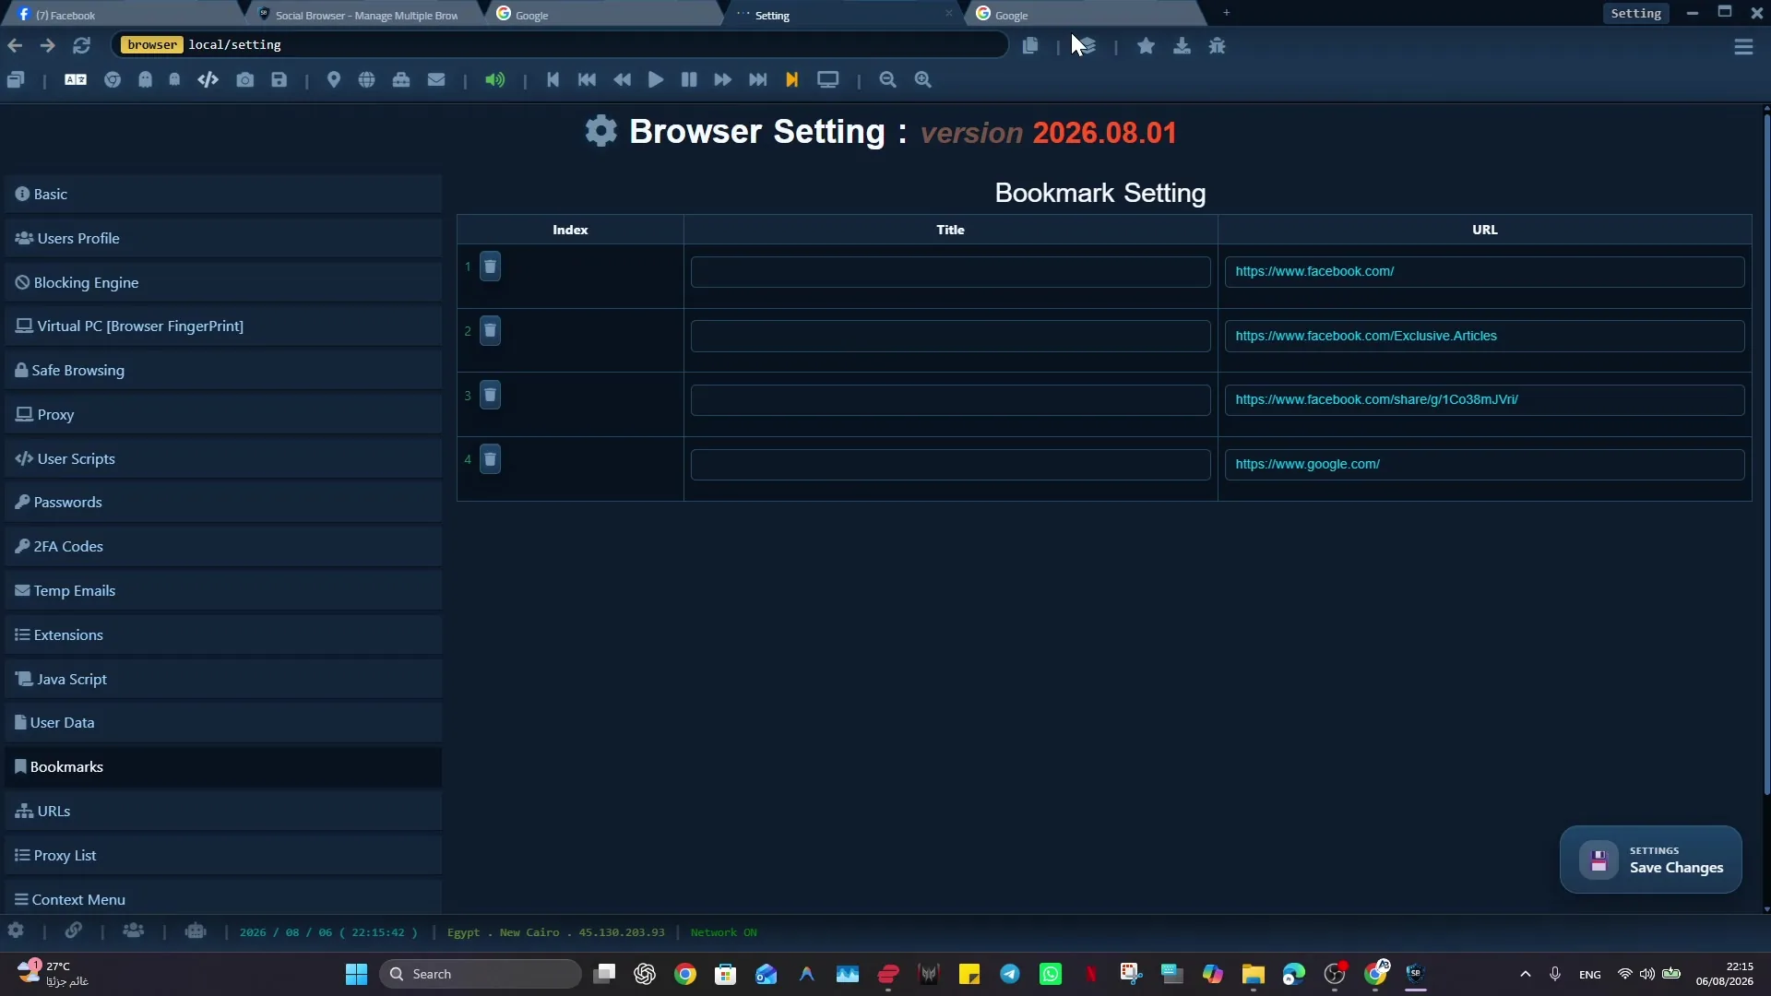Delete bookmark row 2 with trash icon
Viewport: 1771px width, 996px height.
coord(491,331)
